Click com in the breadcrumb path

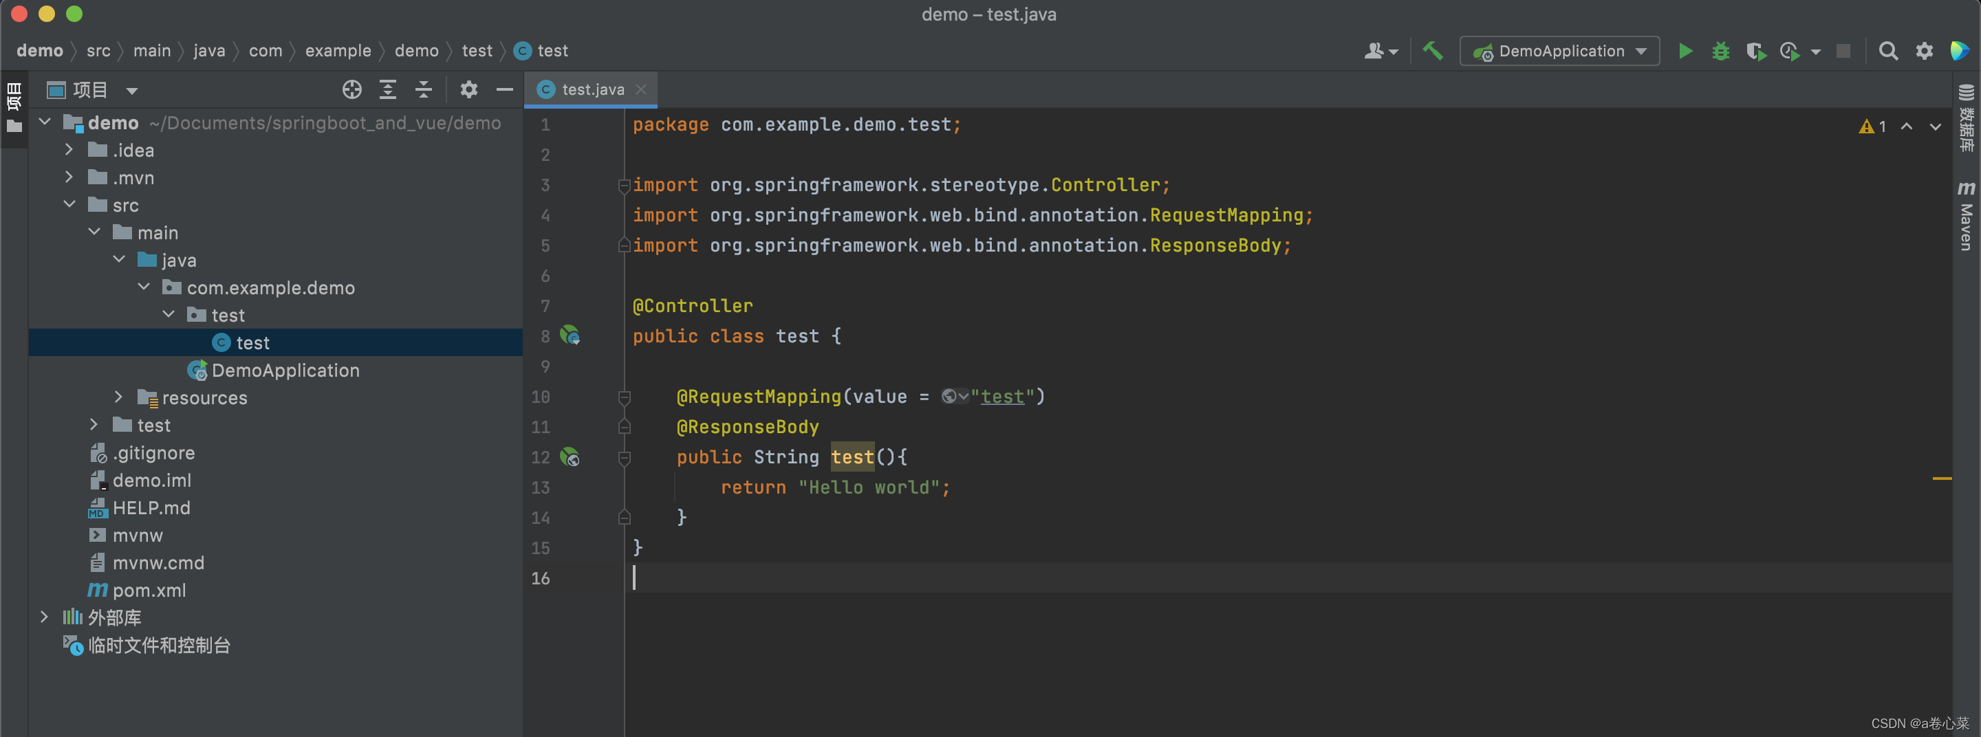266,51
